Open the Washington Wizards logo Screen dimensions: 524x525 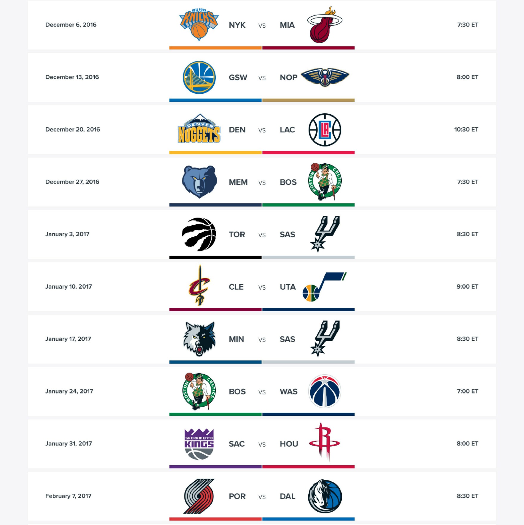click(325, 391)
